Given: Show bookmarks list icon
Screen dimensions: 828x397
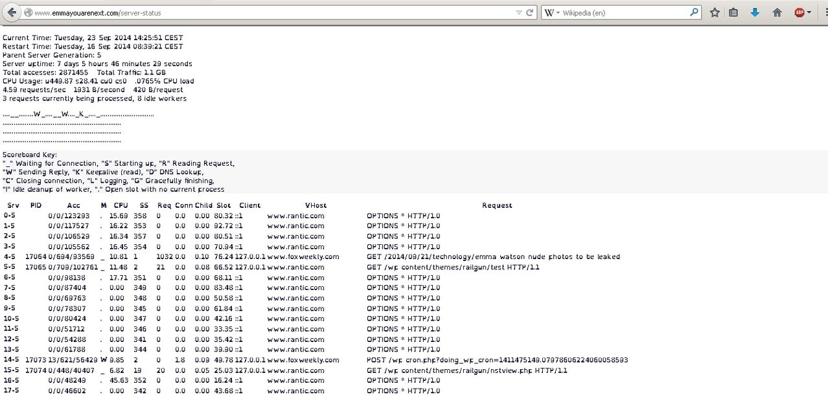Looking at the screenshot, I should (733, 12).
